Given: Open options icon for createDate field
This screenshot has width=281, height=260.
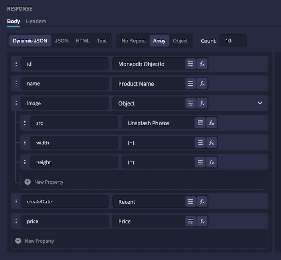Looking at the screenshot, I should [x=190, y=202].
